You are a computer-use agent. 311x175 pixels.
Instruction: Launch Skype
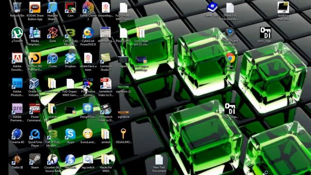pyautogui.click(x=70, y=134)
